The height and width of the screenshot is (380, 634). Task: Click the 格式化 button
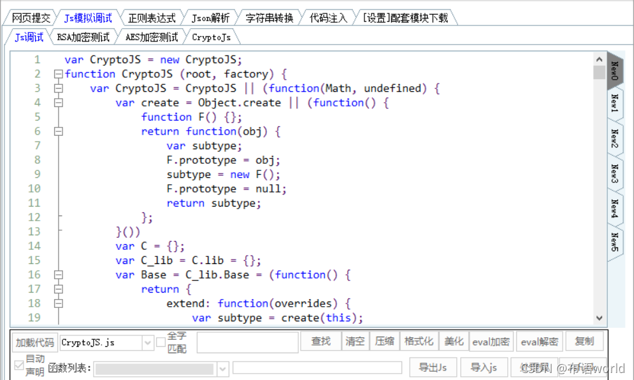[419, 342]
